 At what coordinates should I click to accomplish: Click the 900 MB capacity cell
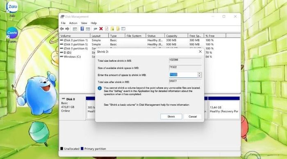coord(171,45)
